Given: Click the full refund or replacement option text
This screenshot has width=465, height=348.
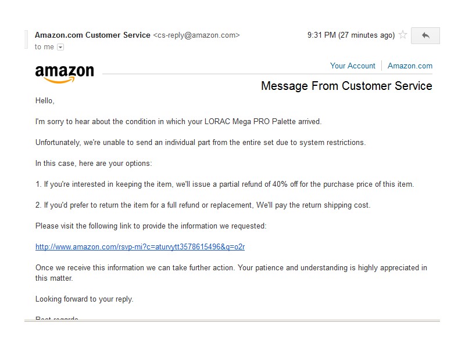Looking at the screenshot, I should tap(203, 205).
